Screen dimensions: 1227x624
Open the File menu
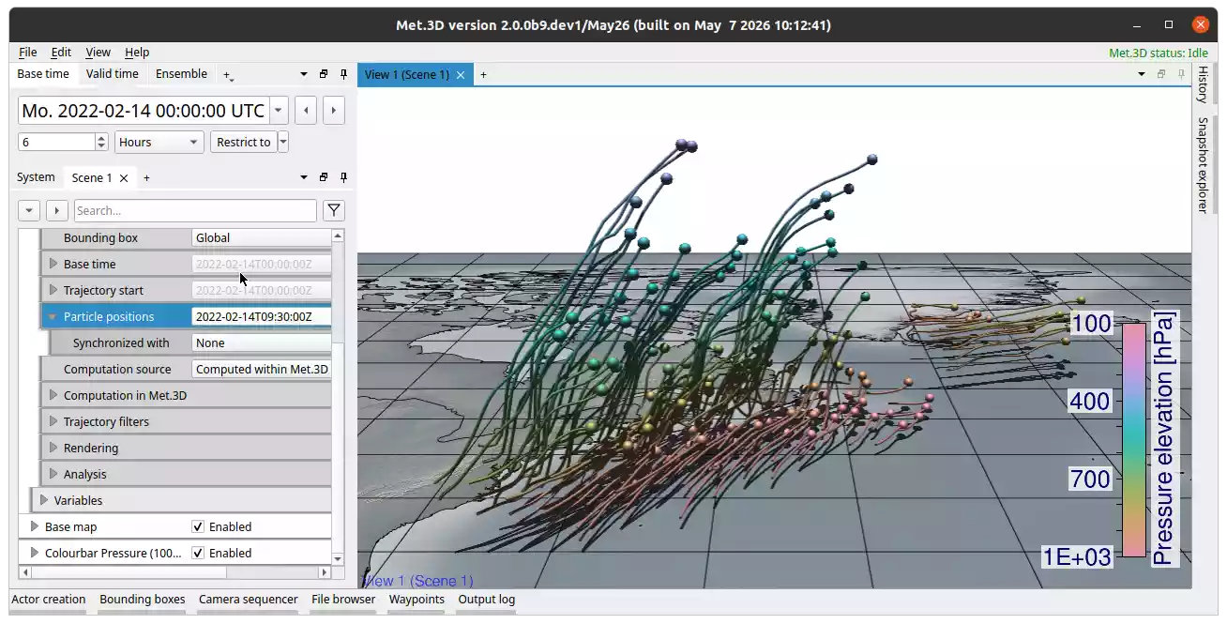click(28, 53)
